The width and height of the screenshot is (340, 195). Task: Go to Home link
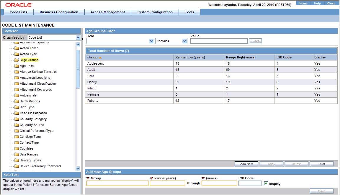click(x=303, y=3)
